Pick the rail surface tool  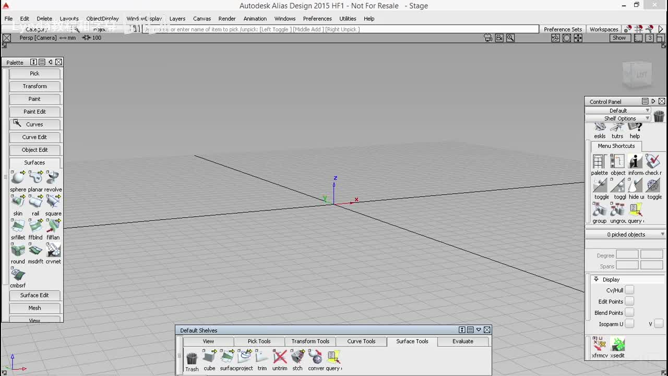point(35,202)
